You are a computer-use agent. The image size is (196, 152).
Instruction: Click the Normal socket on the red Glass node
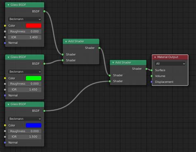(5, 43)
